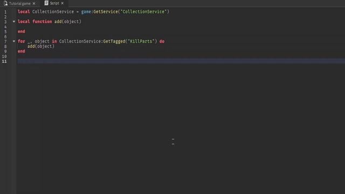Click the "KillParts" string literal
Screen dimensions: 345x194
tap(141, 41)
